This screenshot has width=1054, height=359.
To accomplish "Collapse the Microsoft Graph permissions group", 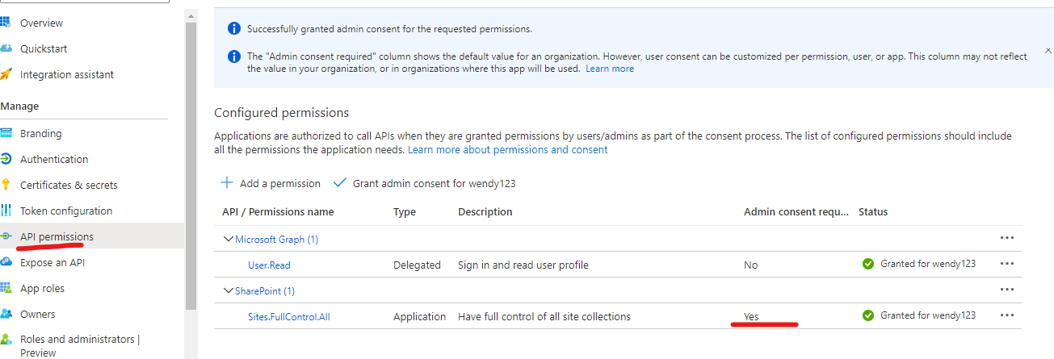I will 229,240.
